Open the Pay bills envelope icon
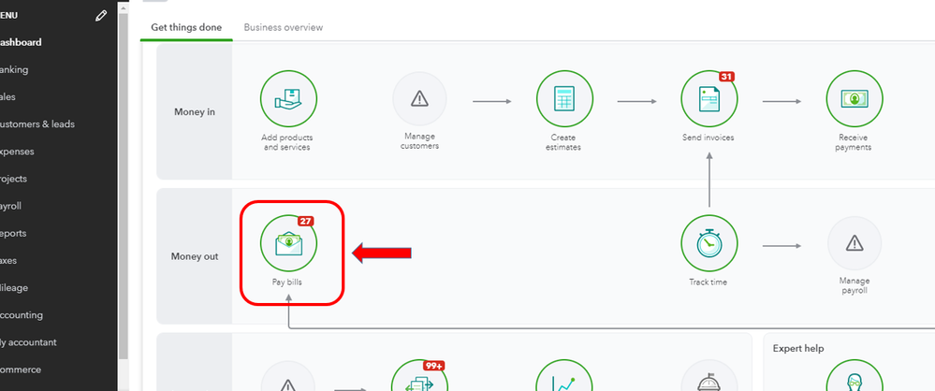The width and height of the screenshot is (935, 391). point(288,243)
